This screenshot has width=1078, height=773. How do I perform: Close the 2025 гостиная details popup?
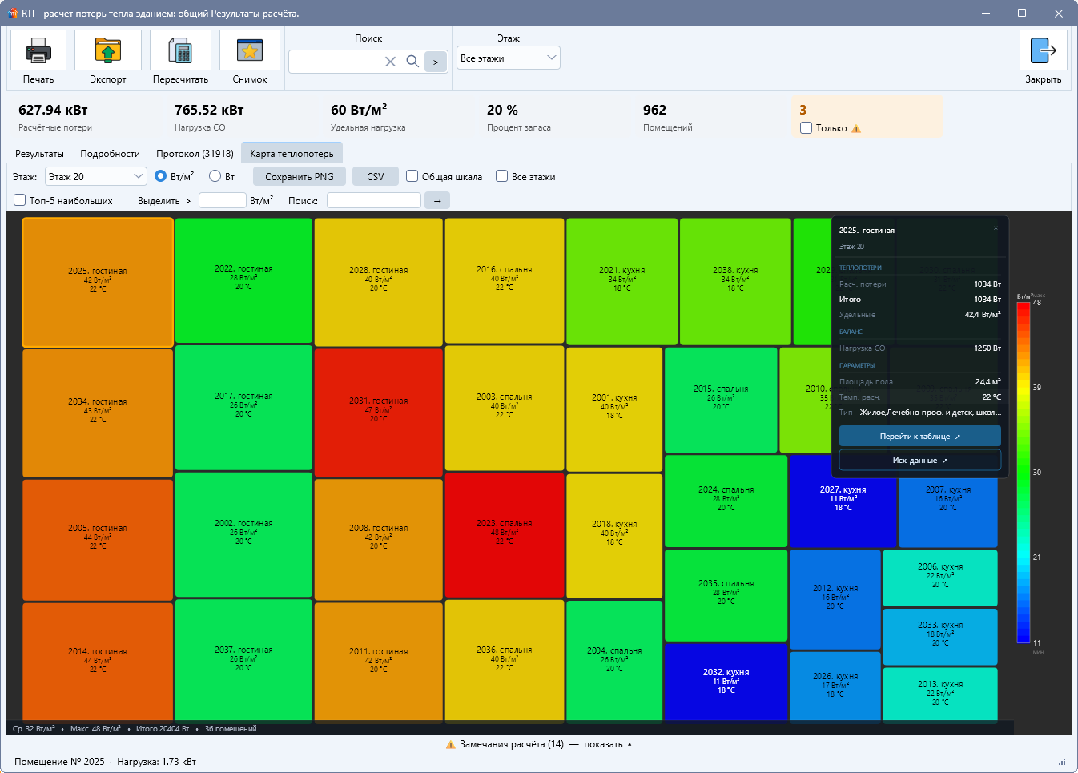996,228
